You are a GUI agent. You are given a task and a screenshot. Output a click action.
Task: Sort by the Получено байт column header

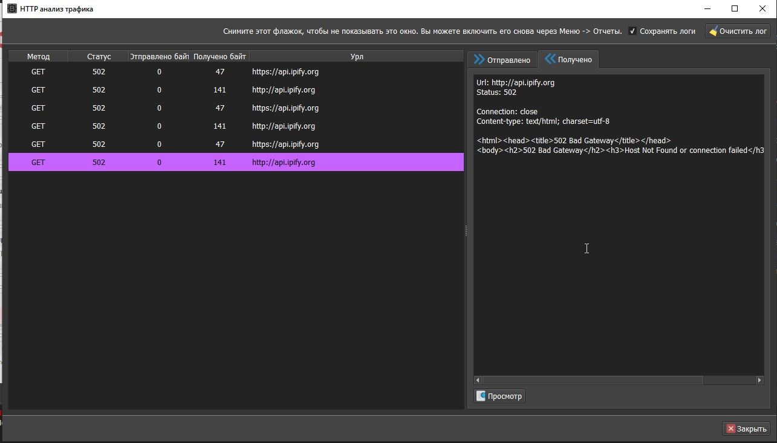(219, 57)
